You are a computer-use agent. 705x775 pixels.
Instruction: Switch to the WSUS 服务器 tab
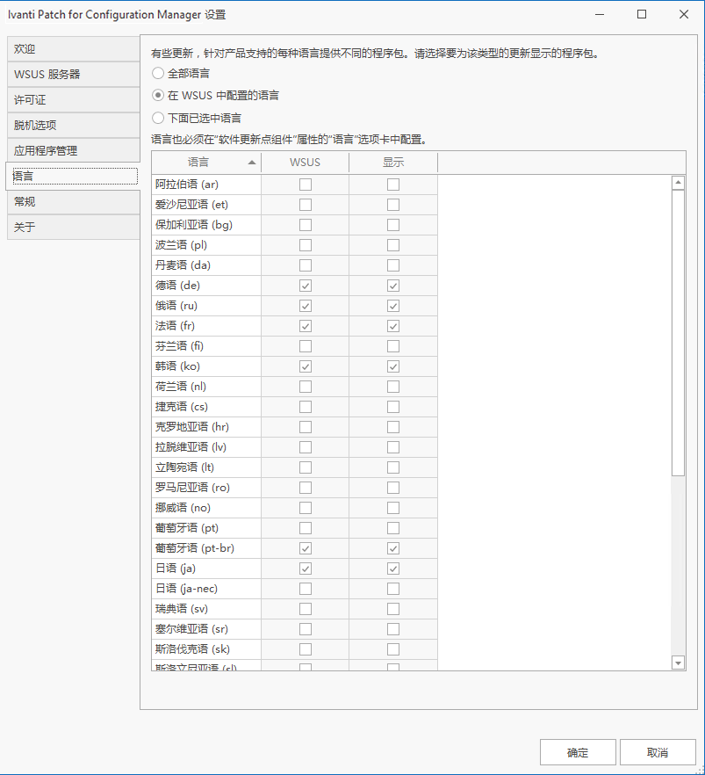point(73,75)
